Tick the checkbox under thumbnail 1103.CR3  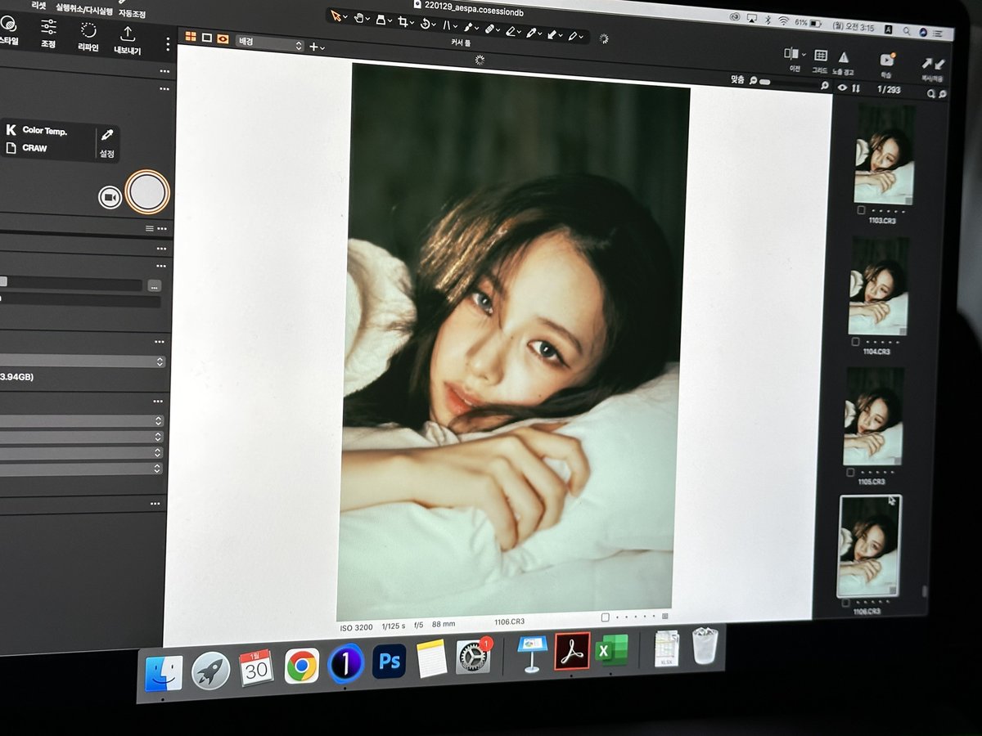coord(862,210)
